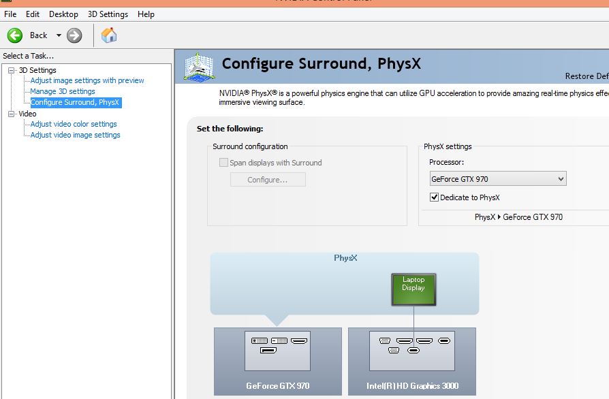Click the Configure... button

(x=268, y=180)
